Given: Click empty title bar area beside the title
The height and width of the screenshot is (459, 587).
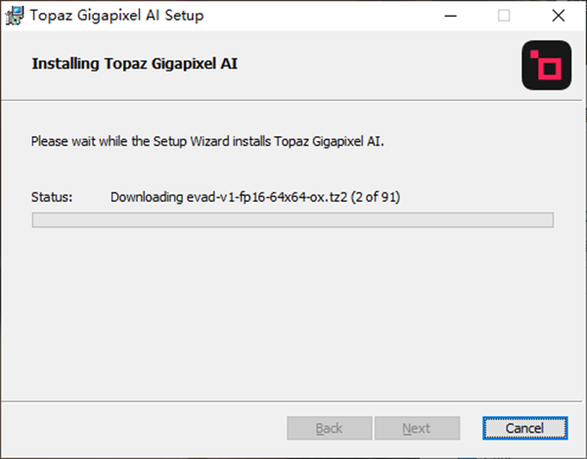Looking at the screenshot, I should [x=313, y=17].
